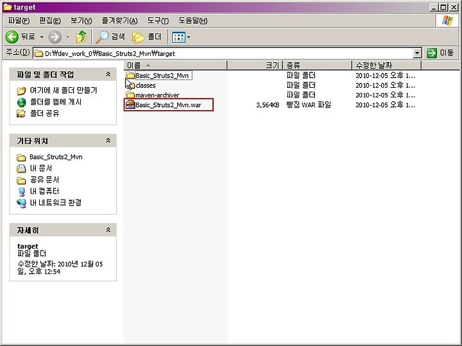
Task: Collapse the 자세히 details panel
Action: click(108, 230)
